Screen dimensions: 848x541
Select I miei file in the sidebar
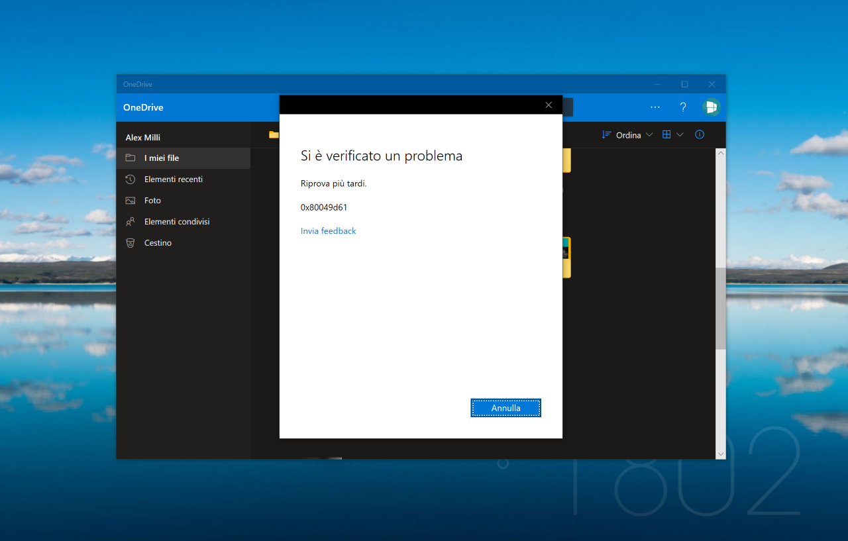point(184,158)
